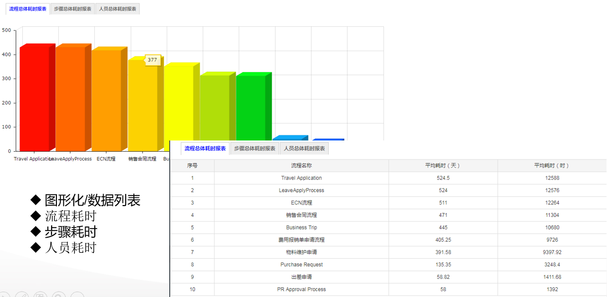This screenshot has width=607, height=297.
Task: Click the 445 days value
Action: [x=443, y=227]
